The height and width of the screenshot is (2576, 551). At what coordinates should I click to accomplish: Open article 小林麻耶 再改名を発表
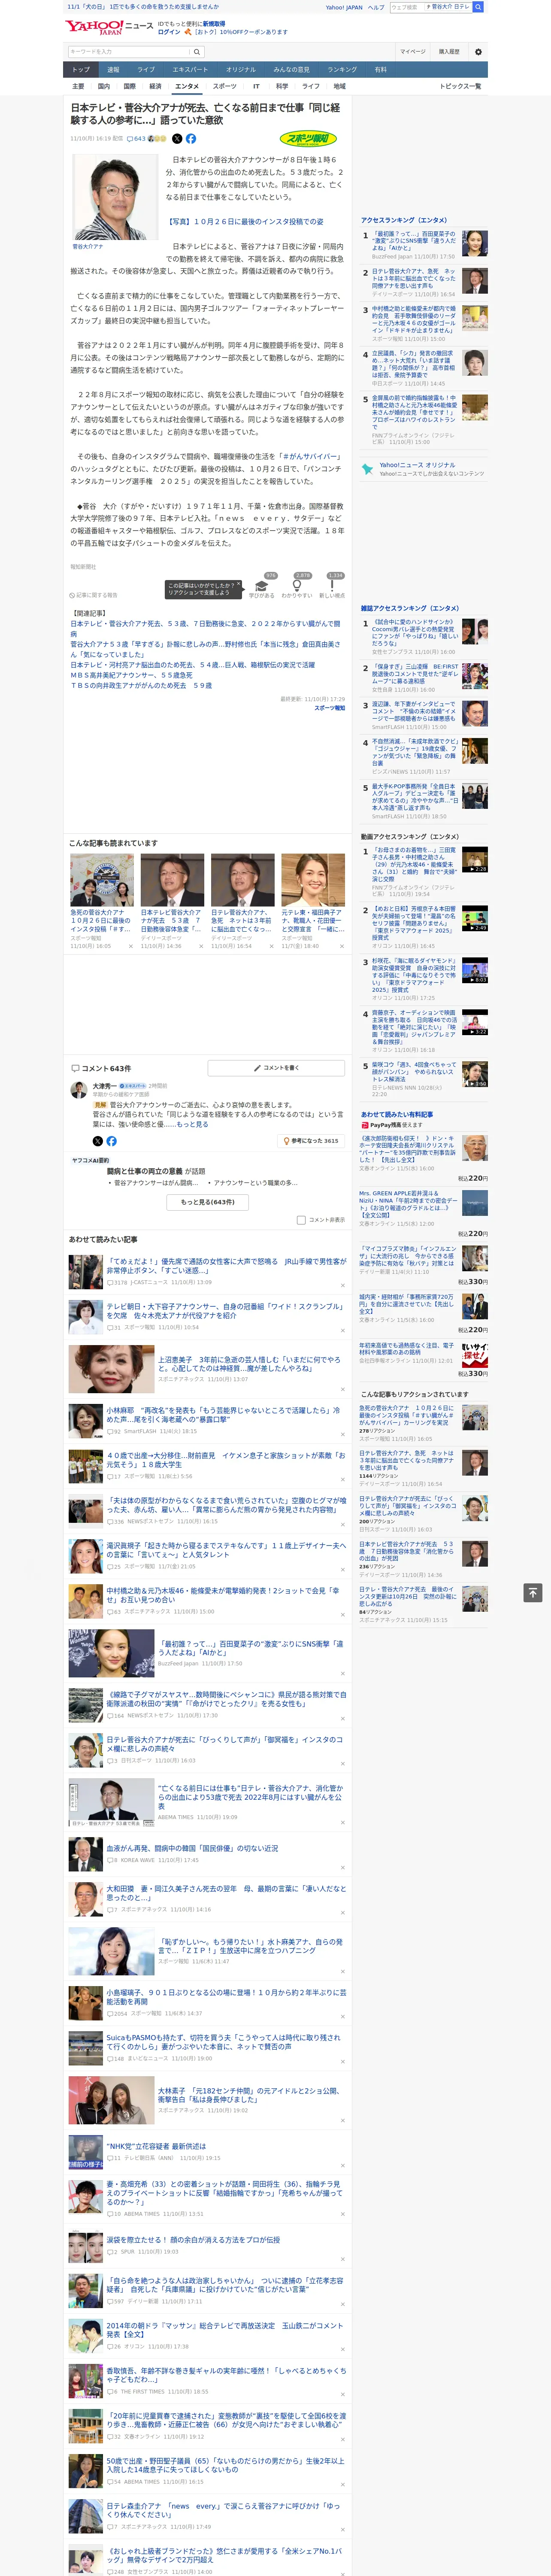225,1415
